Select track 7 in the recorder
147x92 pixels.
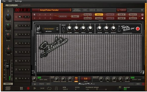22,70
